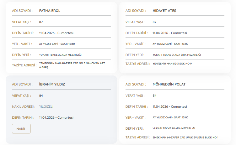Click Hidayet Ateş's Ay Yıldız Cami time
Image resolution: width=236 pixels, height=145 pixels.
[170, 44]
